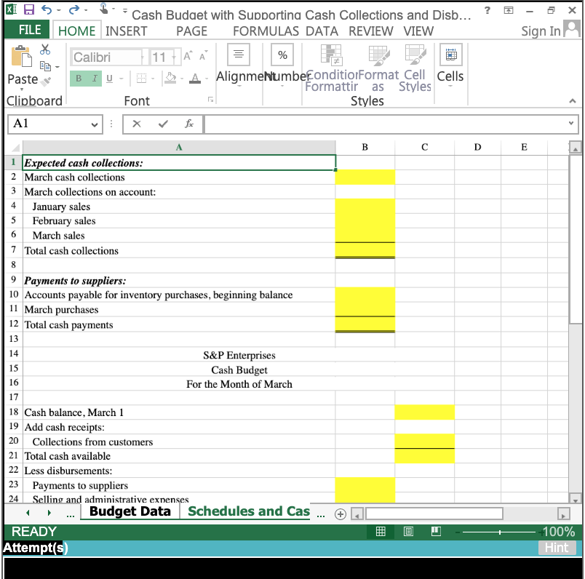
Task: Open the Borders dropdown arrow
Action: click(153, 78)
